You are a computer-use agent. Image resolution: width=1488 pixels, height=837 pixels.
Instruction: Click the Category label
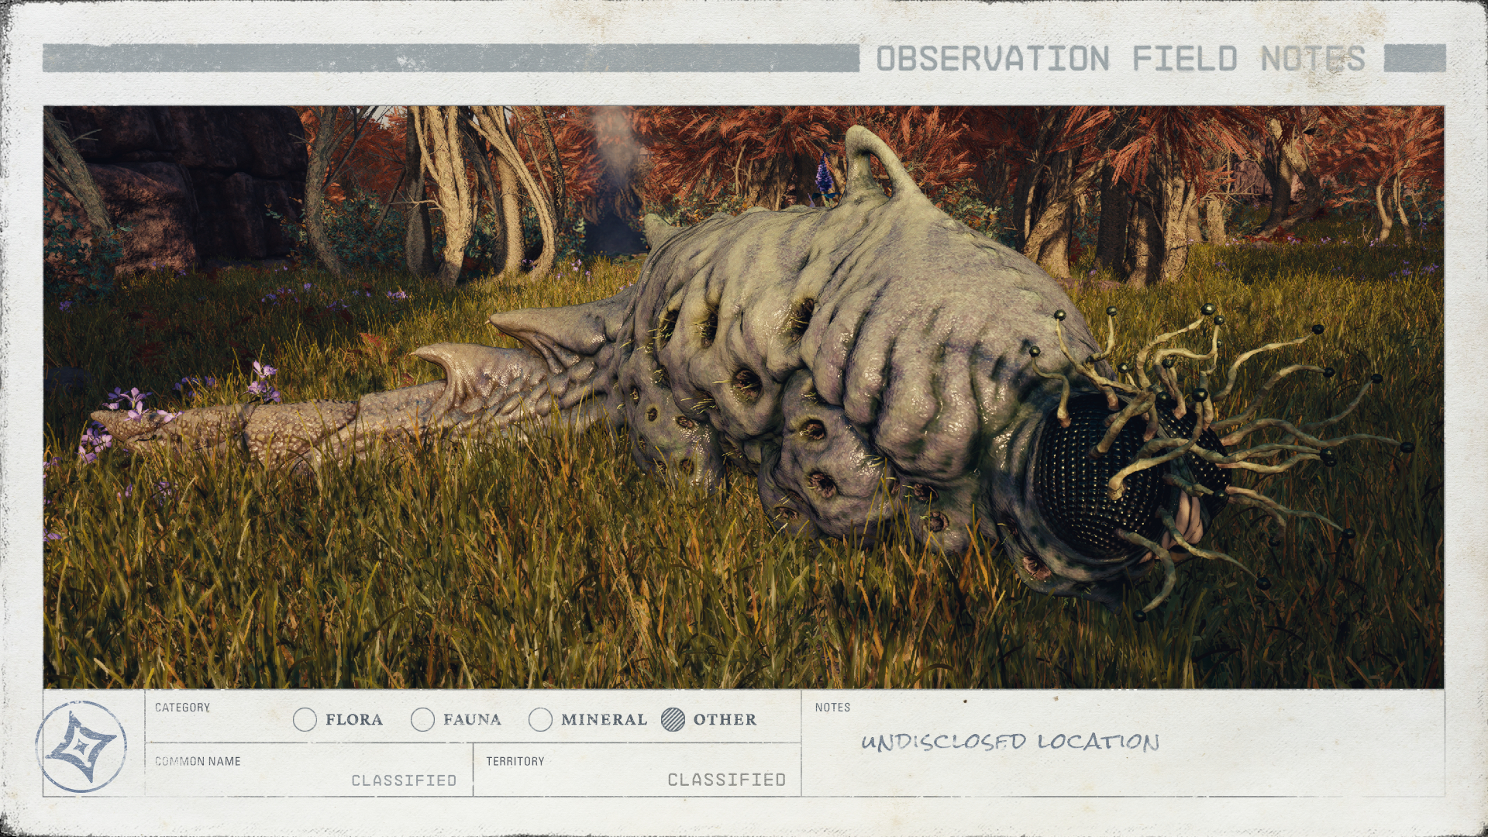(x=182, y=708)
